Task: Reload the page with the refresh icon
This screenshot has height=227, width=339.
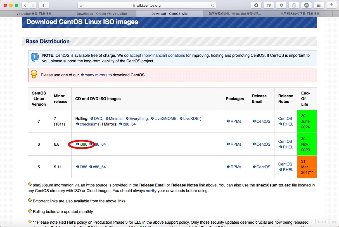Action: click(x=213, y=5)
